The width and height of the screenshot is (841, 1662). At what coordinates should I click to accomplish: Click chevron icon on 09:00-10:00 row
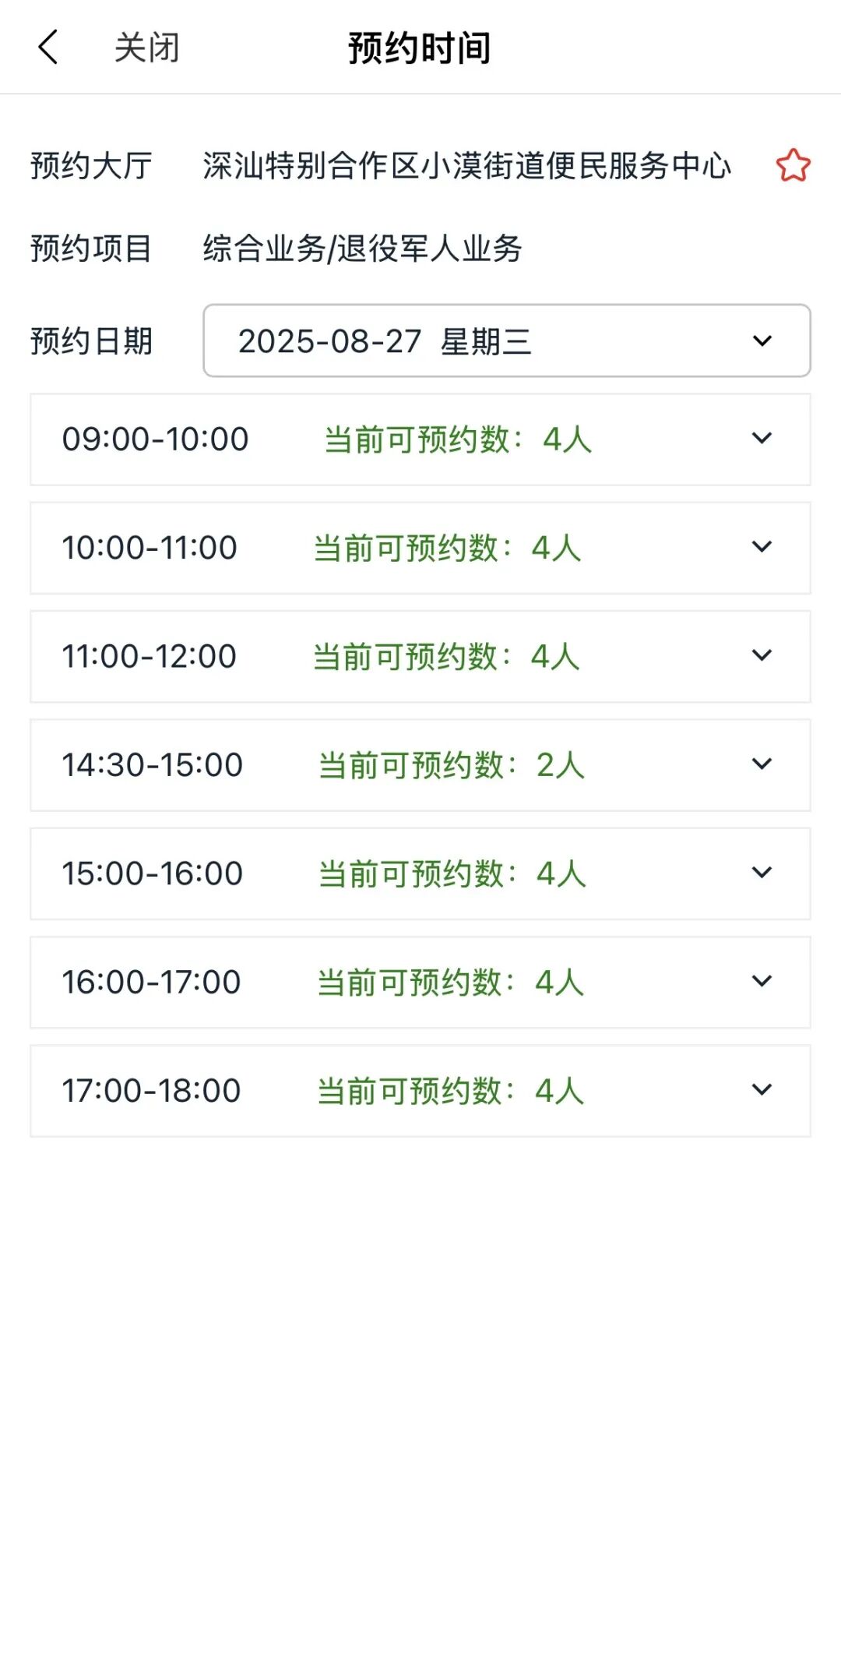pos(762,439)
